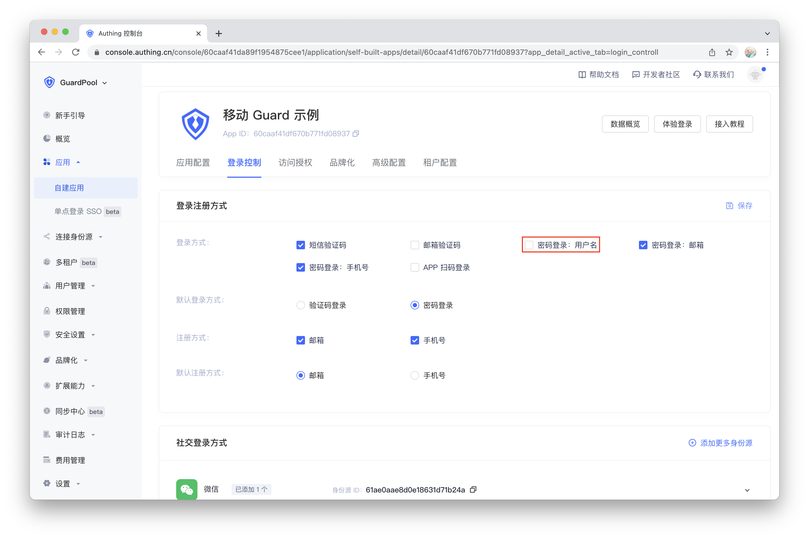809x539 pixels.
Task: Expand the 连接身份源 sidebar menu
Action: (x=74, y=237)
